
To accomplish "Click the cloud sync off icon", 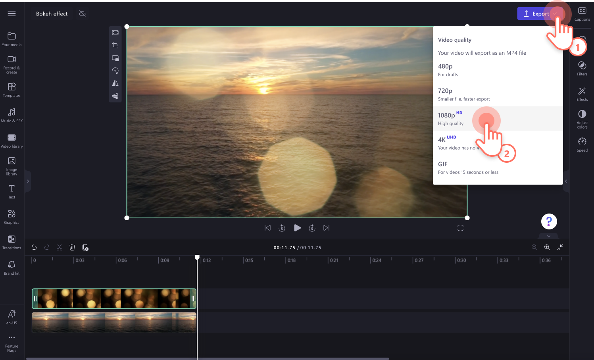I will coord(83,13).
